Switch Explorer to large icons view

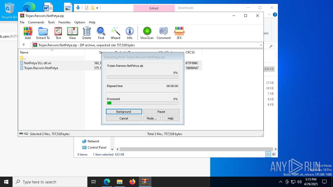[274, 154]
